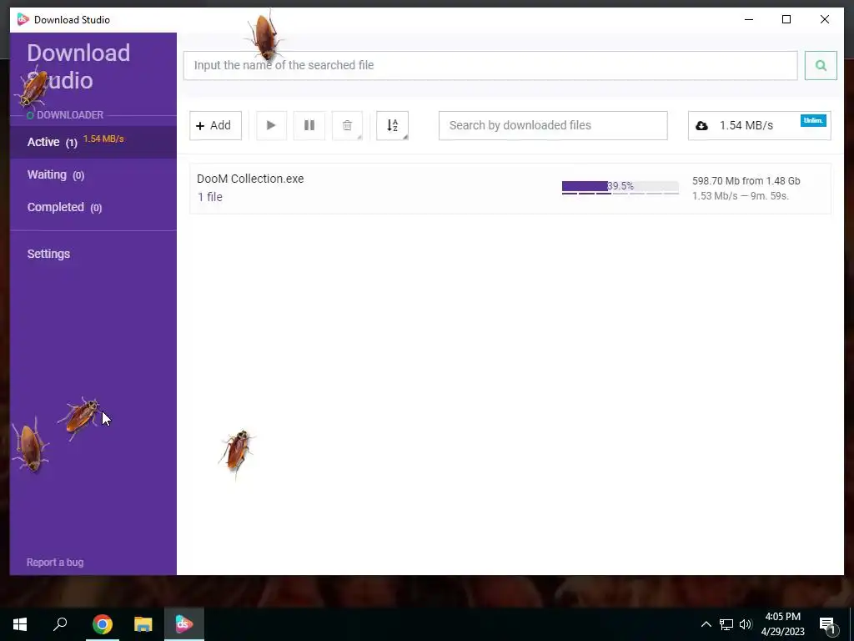Viewport: 854px width, 641px height.
Task: Close the Download Studio window
Action: pos(825,20)
